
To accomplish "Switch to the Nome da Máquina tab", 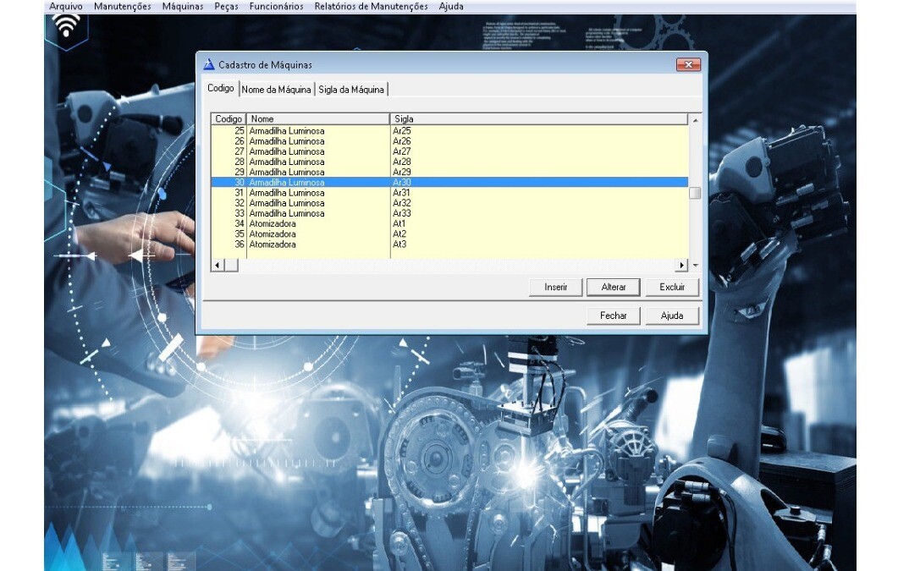I will coord(277,90).
